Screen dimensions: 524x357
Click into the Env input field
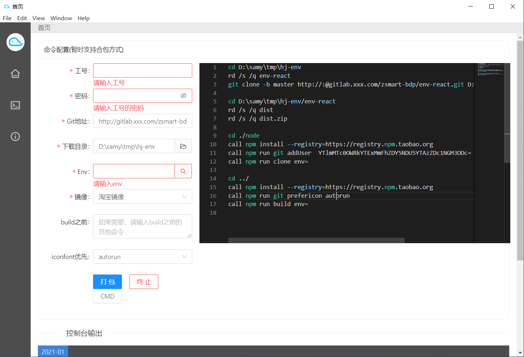(x=134, y=171)
